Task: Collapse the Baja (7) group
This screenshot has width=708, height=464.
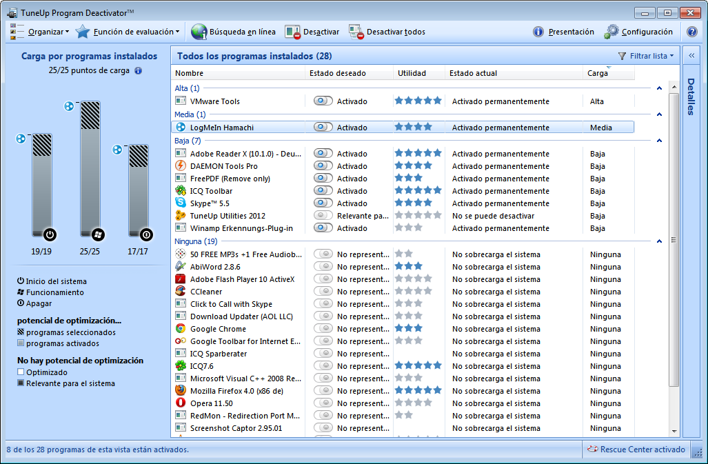Action: [x=659, y=141]
